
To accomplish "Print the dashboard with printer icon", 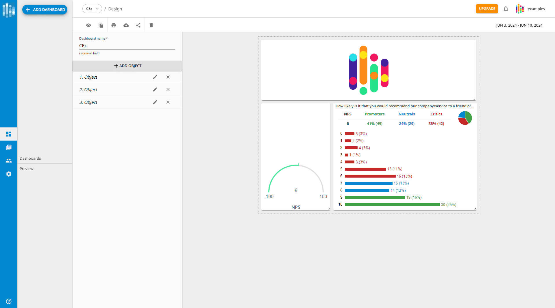I will 114,25.
